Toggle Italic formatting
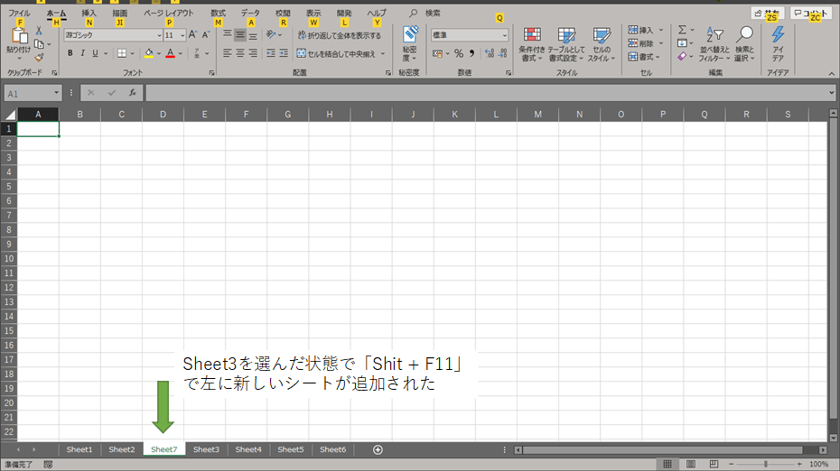The width and height of the screenshot is (840, 471). pos(82,53)
